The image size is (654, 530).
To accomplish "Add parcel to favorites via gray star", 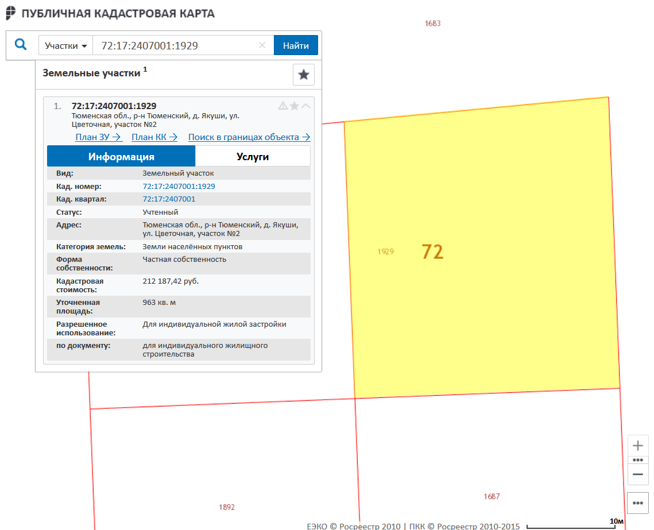I will pyautogui.click(x=294, y=106).
